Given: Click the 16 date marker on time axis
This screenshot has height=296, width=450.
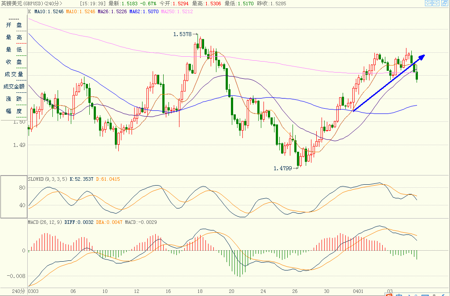Looking at the screenshot, I should pos(168,292).
